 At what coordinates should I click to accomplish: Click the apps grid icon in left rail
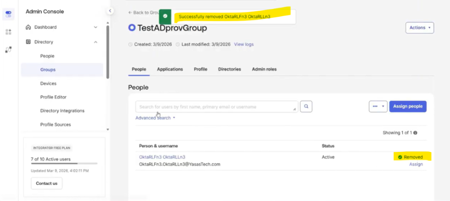coord(8,32)
